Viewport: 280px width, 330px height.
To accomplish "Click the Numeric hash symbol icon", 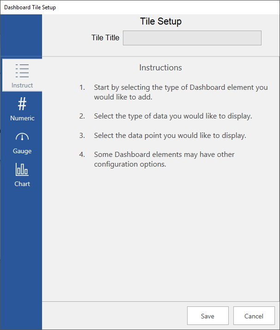I will click(x=22, y=104).
